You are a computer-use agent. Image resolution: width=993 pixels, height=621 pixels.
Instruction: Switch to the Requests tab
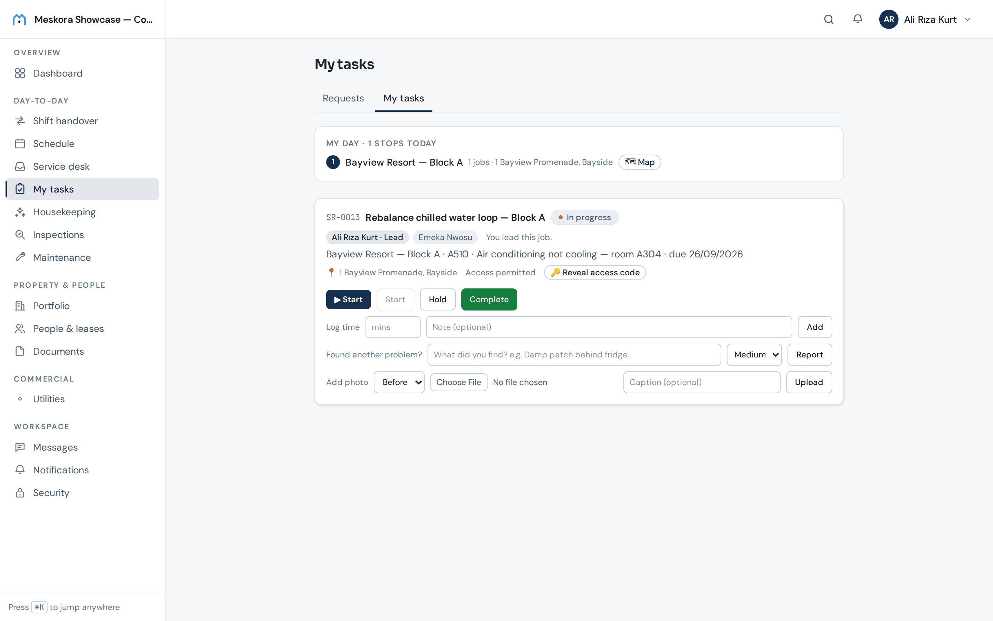343,98
